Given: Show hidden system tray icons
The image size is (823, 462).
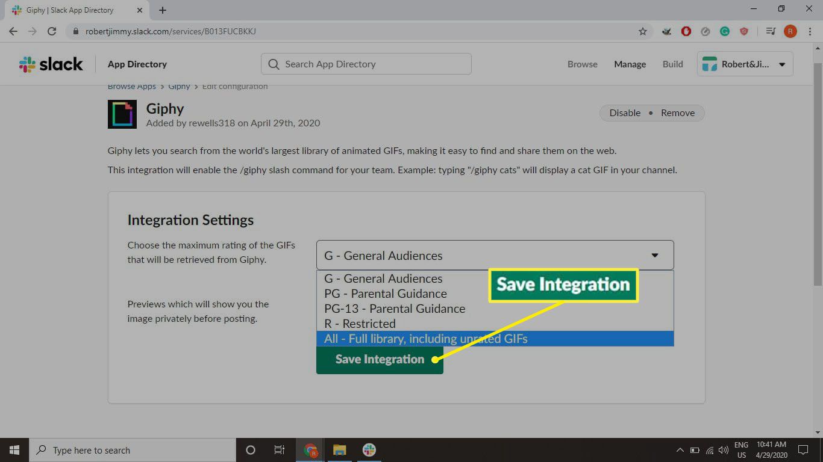Looking at the screenshot, I should [680, 450].
